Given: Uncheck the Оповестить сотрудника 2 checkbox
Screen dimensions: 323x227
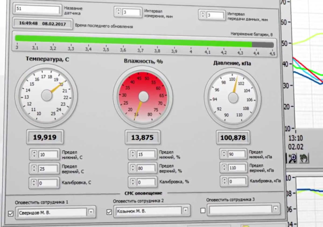Looking at the screenshot, I should point(109,212).
